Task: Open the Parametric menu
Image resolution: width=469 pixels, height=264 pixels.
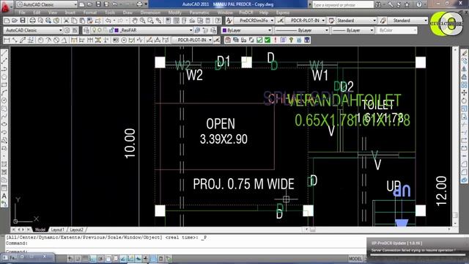Action: (x=199, y=12)
